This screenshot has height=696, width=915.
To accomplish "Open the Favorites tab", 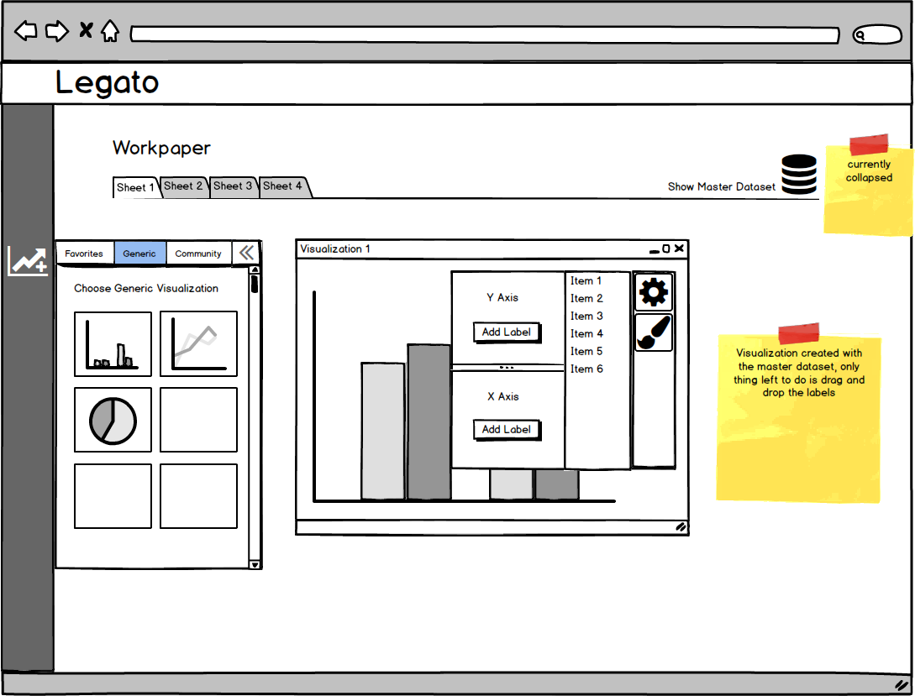I will 84,254.
